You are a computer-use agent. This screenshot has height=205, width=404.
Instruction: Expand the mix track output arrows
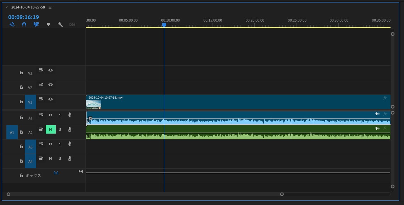coord(81,171)
